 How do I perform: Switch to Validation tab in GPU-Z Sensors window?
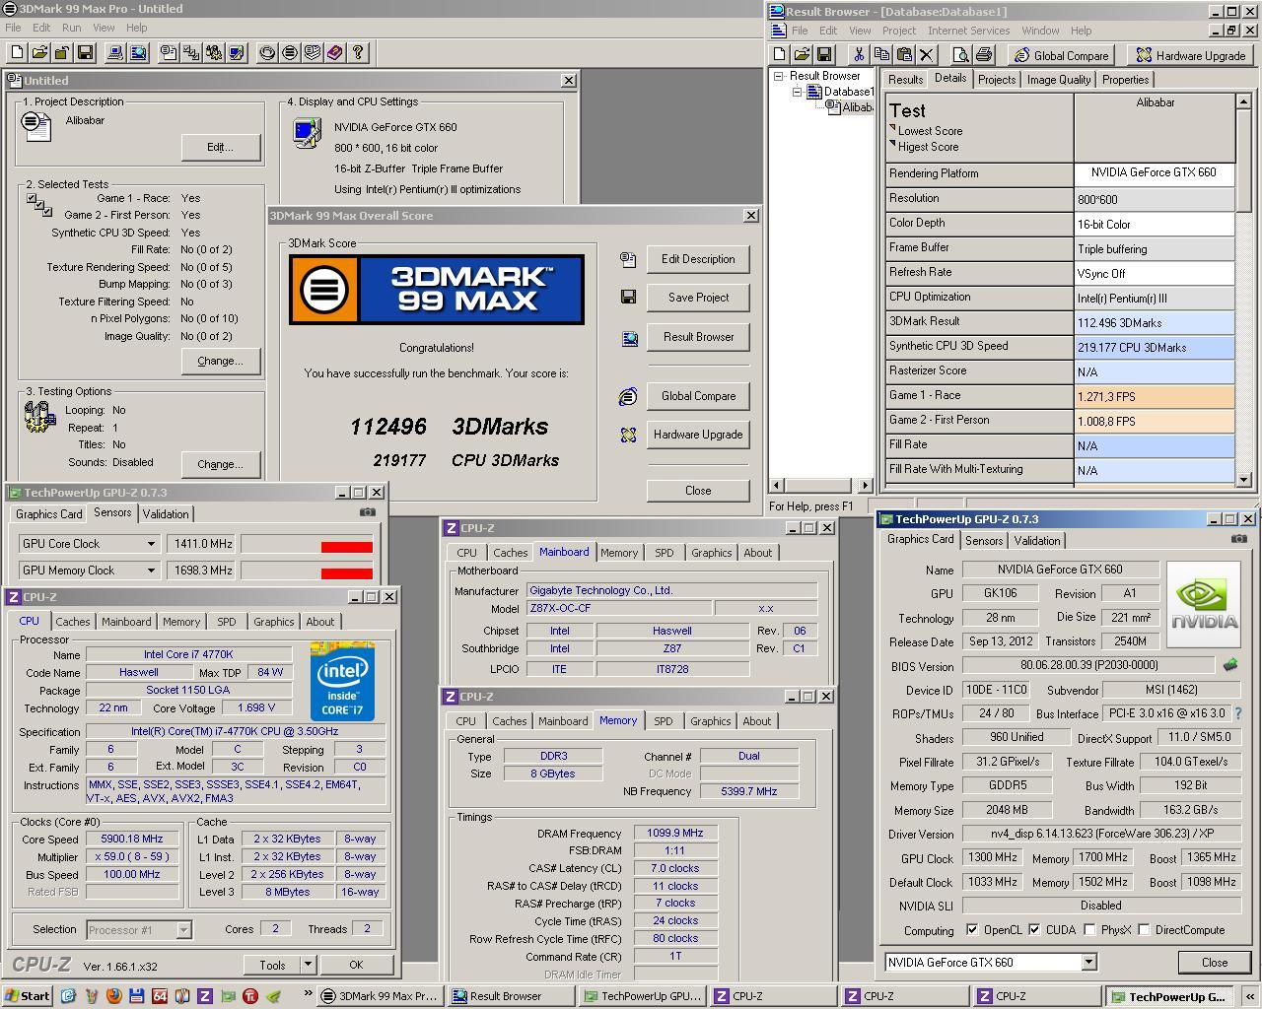click(166, 514)
